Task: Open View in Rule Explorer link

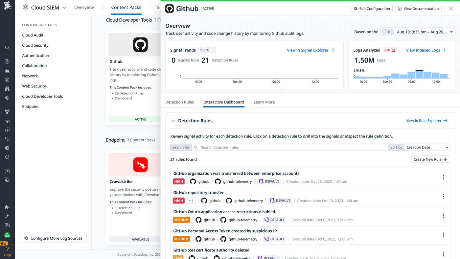Action: point(427,121)
